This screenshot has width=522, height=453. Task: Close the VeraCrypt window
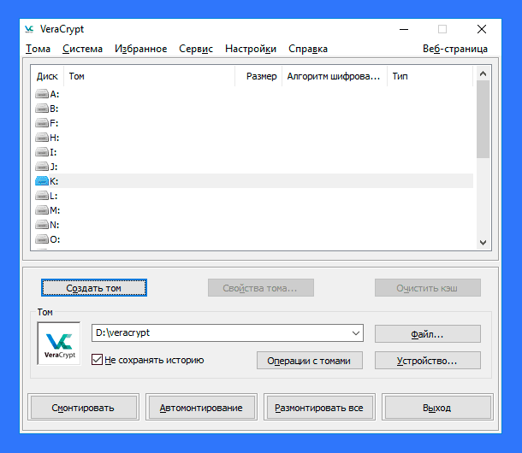pyautogui.click(x=482, y=29)
